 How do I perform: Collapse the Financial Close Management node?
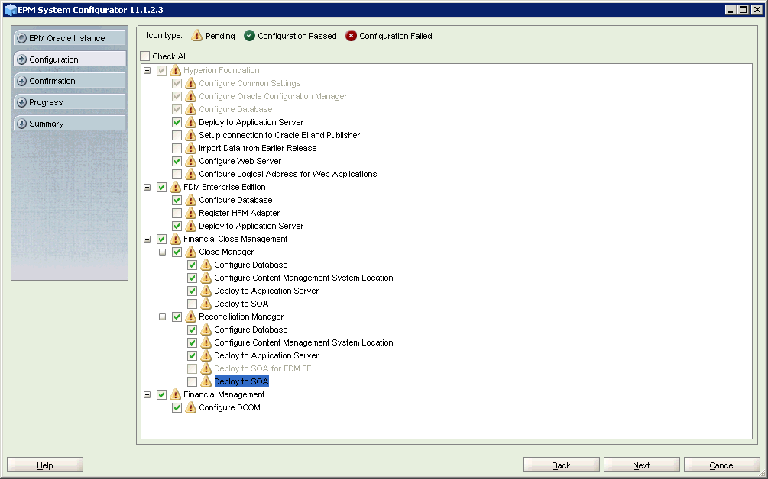pos(147,239)
